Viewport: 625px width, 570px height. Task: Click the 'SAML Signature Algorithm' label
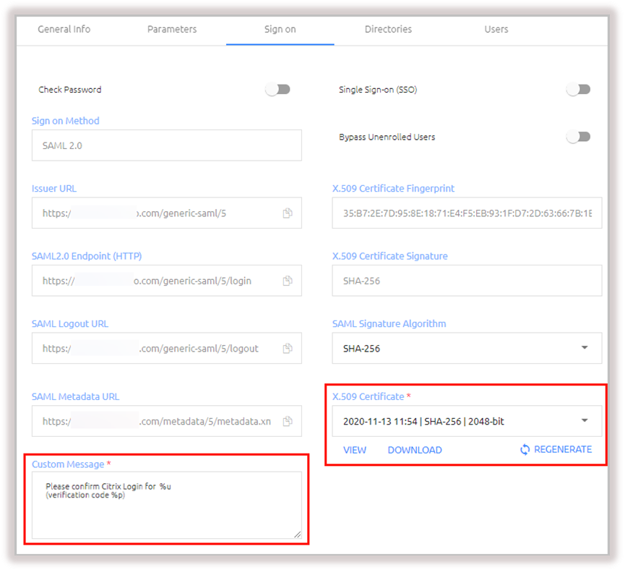[389, 324]
